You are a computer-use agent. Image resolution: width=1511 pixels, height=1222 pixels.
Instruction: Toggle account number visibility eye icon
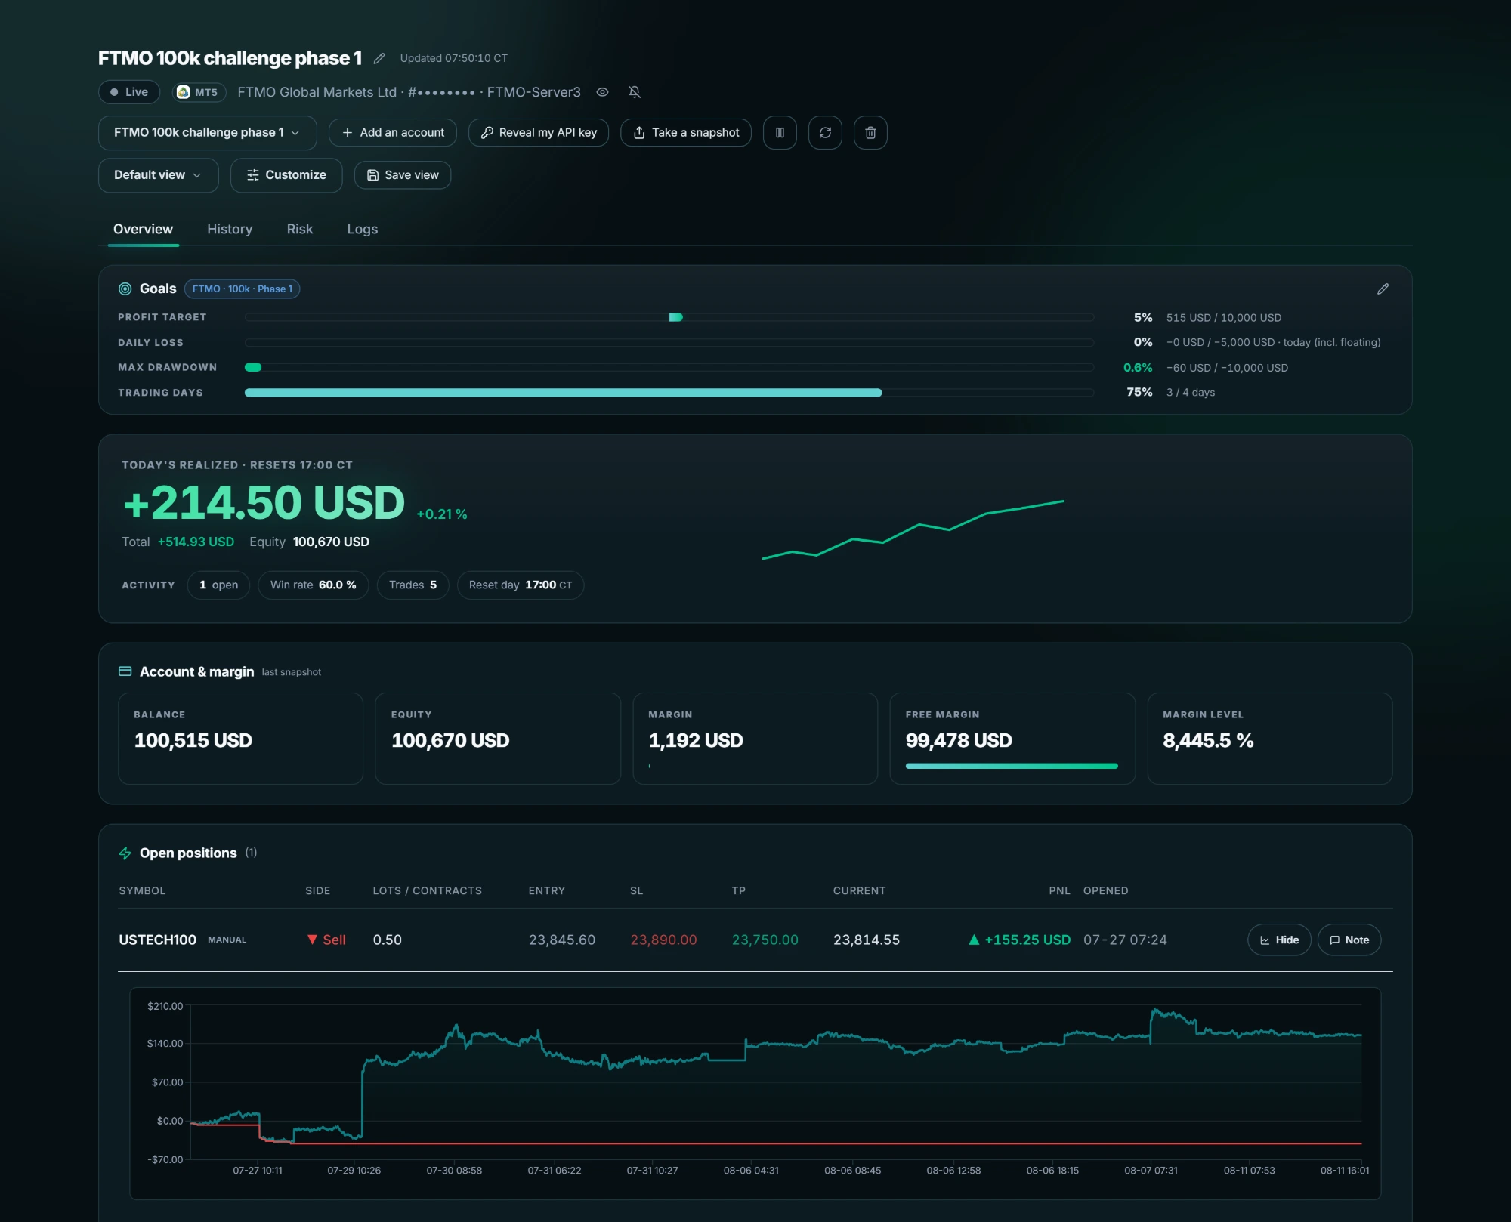[x=602, y=92]
